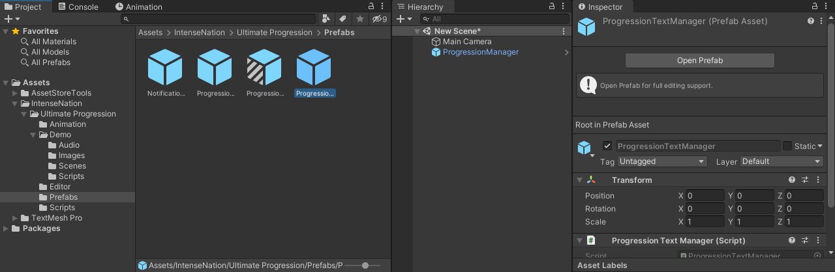Select the striped prefab variant asset thumbnail
This screenshot has height=272, width=835.
[264, 67]
